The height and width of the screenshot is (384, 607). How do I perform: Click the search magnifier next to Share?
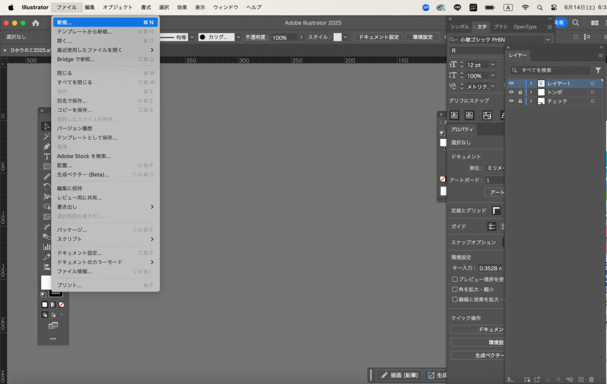coord(576,23)
